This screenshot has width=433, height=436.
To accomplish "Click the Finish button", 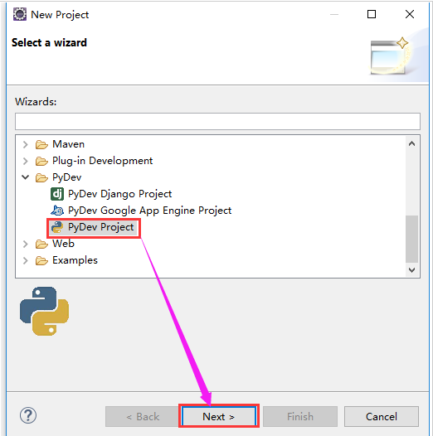I will tap(300, 416).
